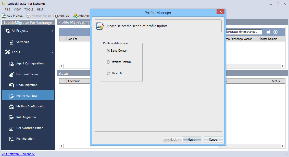The width and height of the screenshot is (289, 157).
Task: Open Mailbox Configuration tool
Action: (x=31, y=106)
